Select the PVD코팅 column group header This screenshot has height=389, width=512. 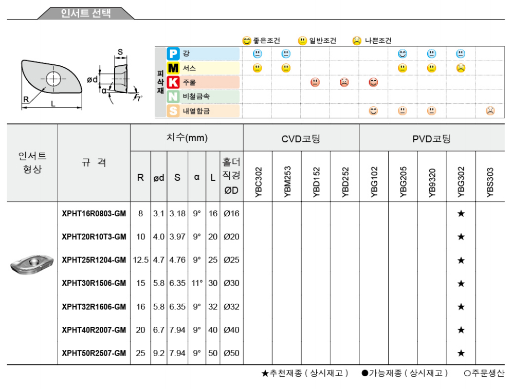coord(432,139)
